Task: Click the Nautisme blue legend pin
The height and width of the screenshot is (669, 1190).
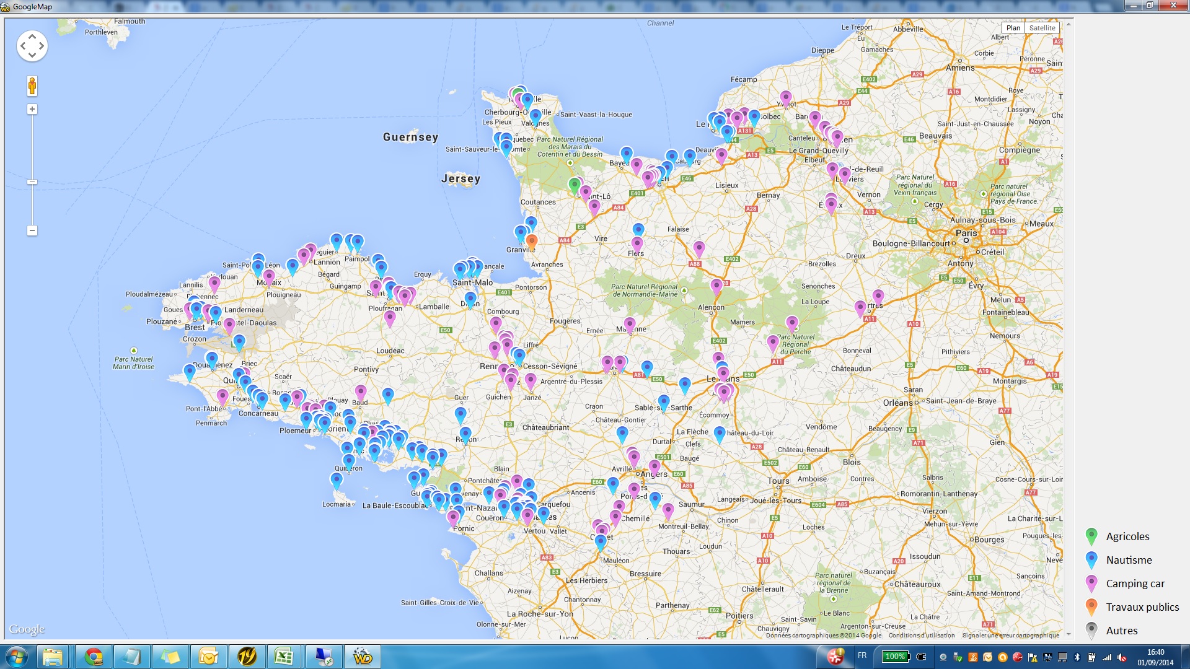Action: [1091, 560]
